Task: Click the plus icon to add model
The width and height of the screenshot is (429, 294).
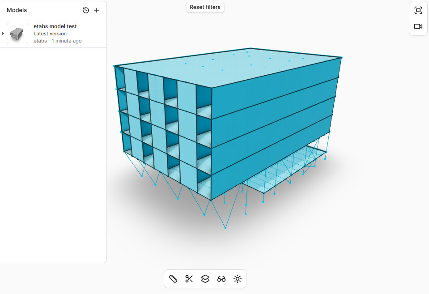Action: (x=97, y=10)
